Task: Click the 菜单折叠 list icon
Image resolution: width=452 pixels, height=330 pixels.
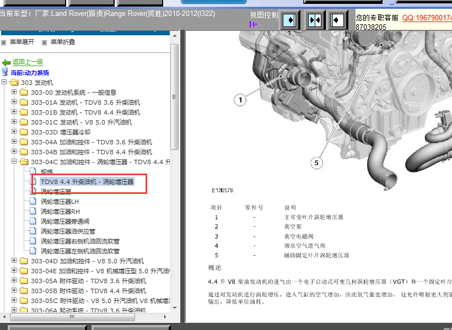Action: point(45,42)
